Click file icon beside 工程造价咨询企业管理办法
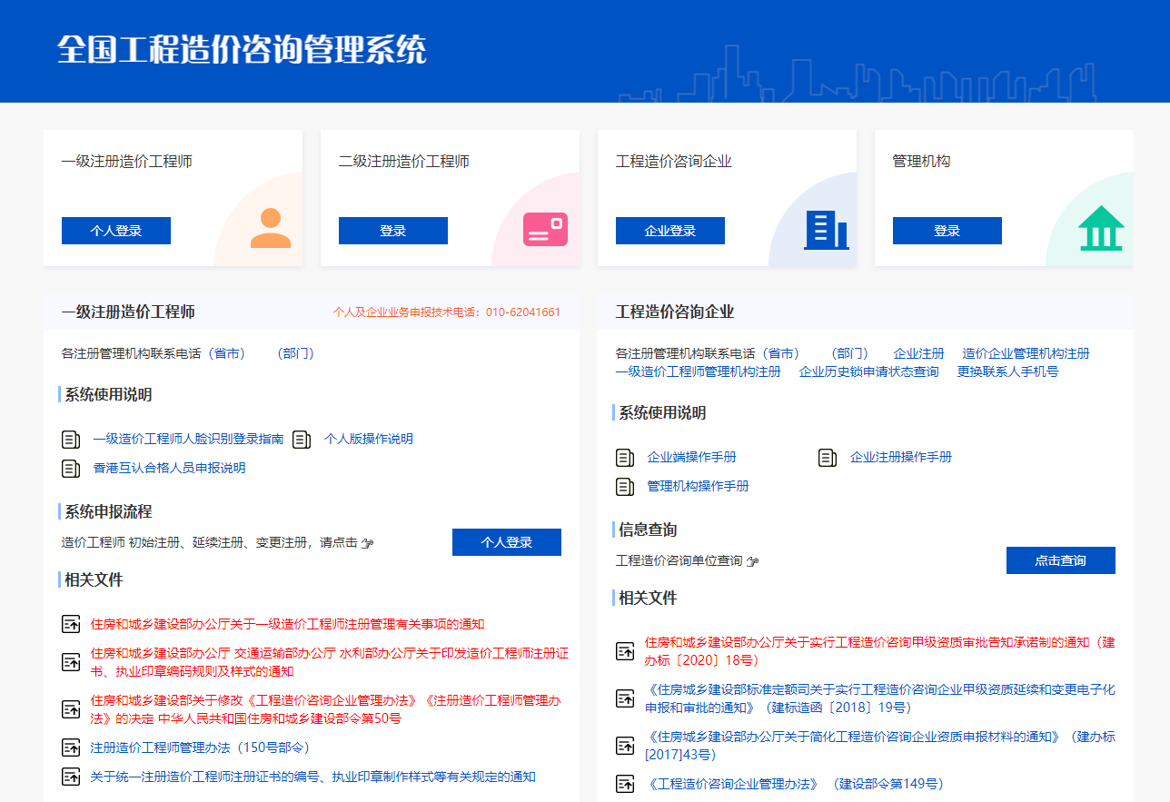Image resolution: width=1170 pixels, height=802 pixels. click(x=625, y=784)
